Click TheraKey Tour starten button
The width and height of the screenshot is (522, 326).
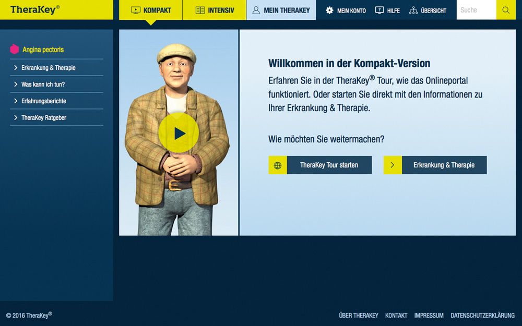coord(321,165)
